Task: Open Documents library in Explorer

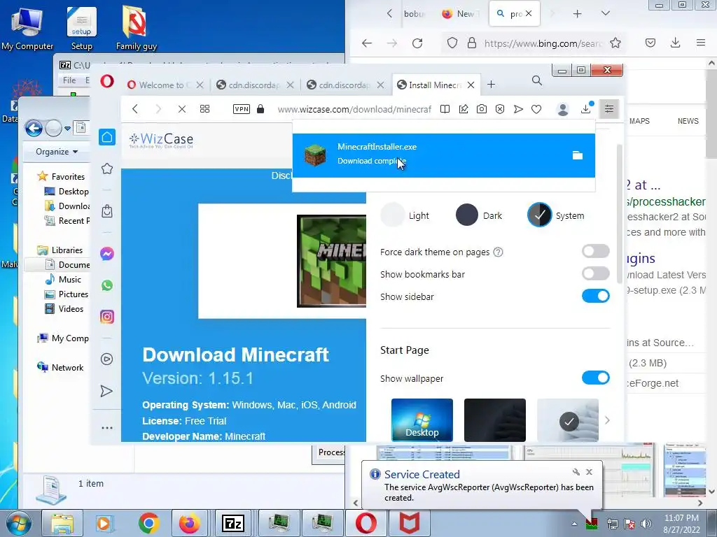Action: [68, 265]
